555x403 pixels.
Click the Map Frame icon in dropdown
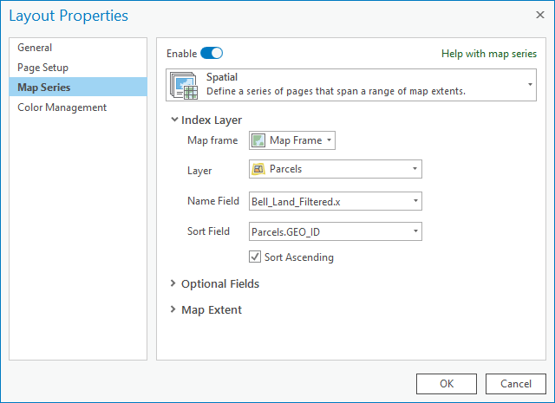[258, 140]
